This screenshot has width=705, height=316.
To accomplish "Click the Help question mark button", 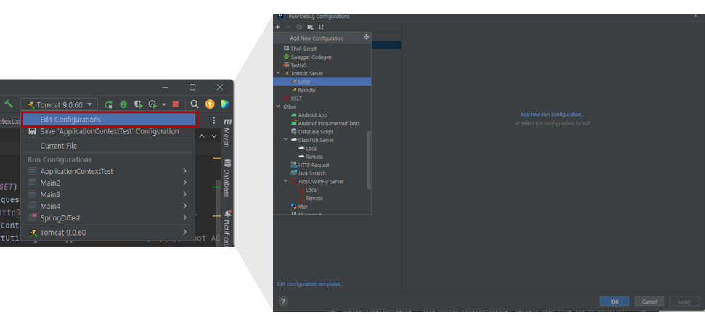I will pyautogui.click(x=283, y=302).
